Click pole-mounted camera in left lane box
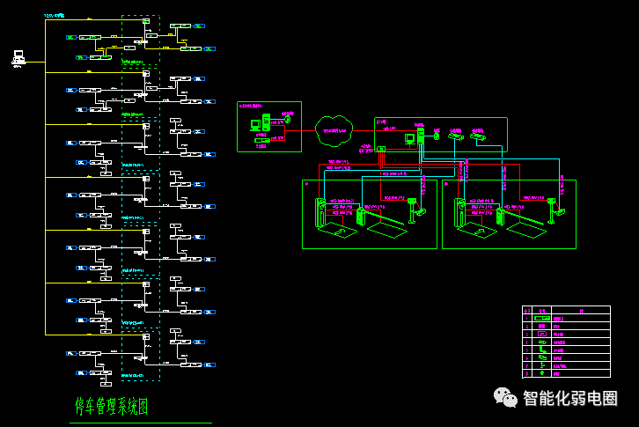639x427 pixels. (415, 210)
